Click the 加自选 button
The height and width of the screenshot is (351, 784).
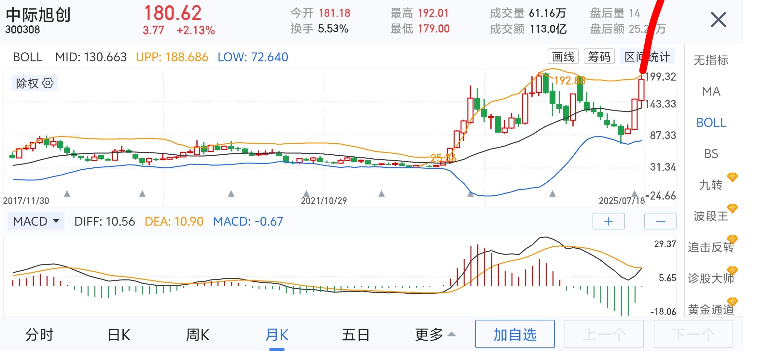pos(515,334)
